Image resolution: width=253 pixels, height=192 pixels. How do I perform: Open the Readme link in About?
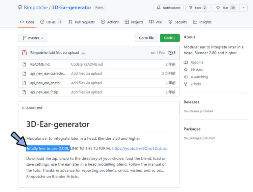coord(197,62)
